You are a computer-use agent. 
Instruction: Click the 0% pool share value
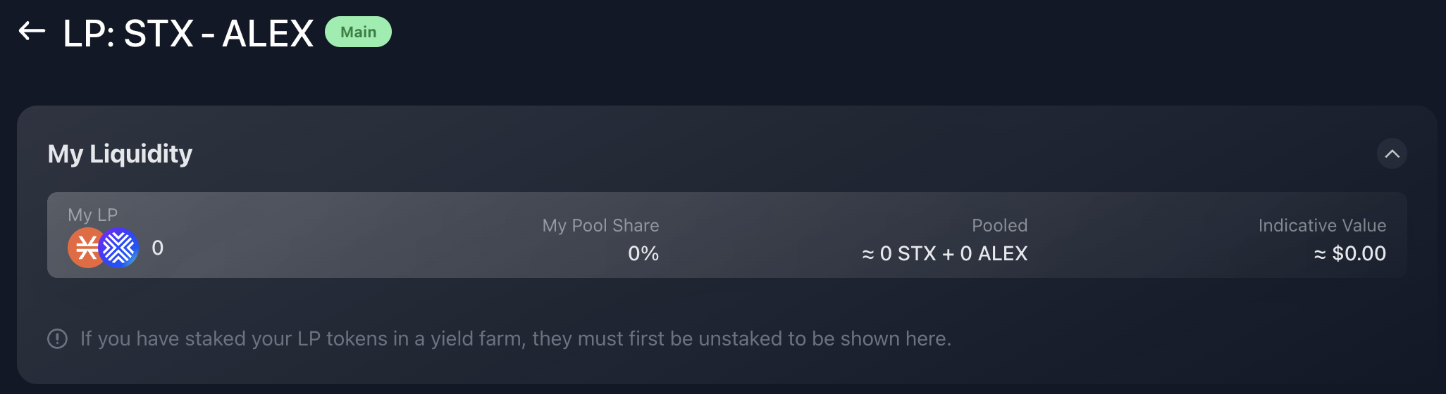643,253
